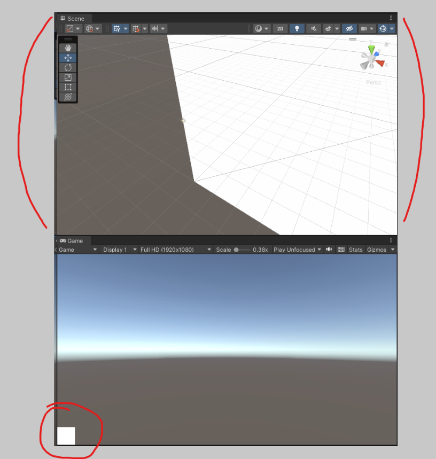This screenshot has height=459, width=436.
Task: Open pivot handle position dropdown arrow
Action: [x=78, y=29]
